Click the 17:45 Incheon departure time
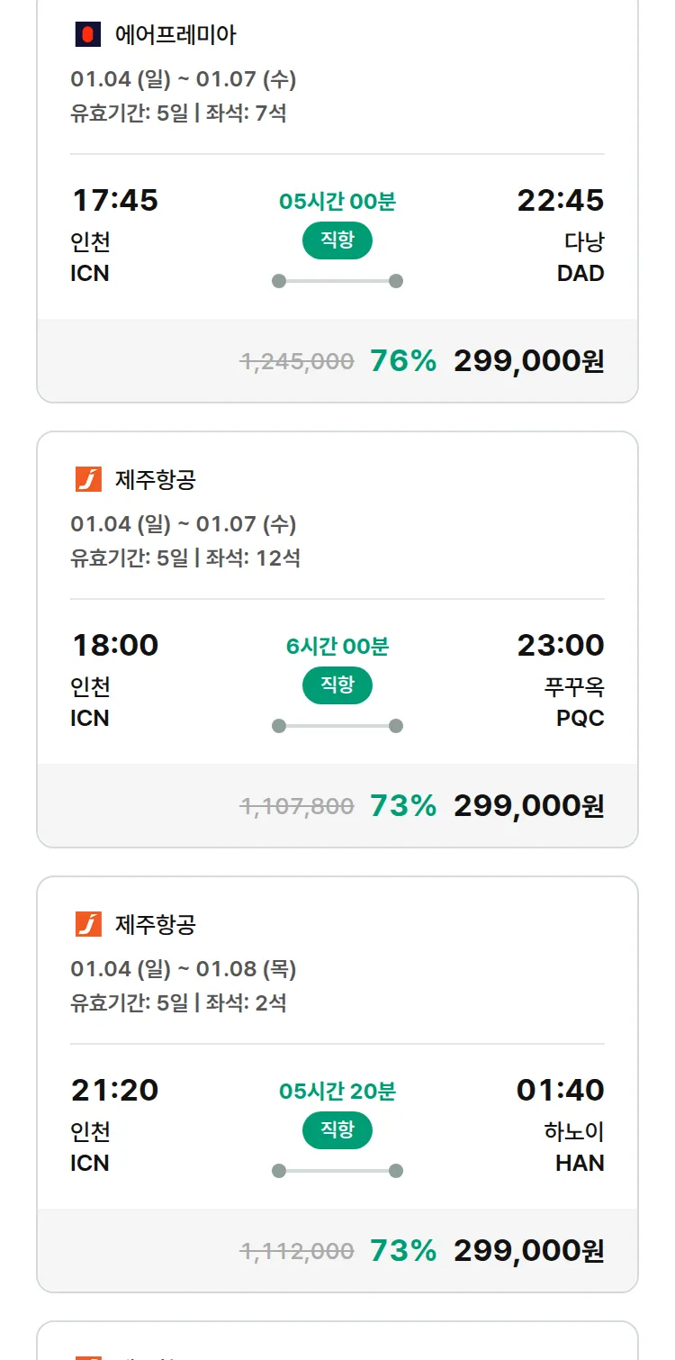The width and height of the screenshot is (675, 1360). click(x=114, y=200)
